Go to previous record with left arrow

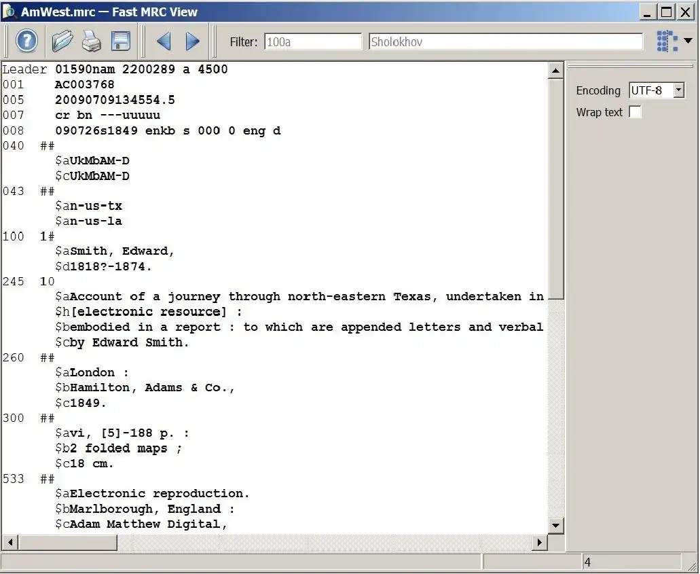coord(164,41)
